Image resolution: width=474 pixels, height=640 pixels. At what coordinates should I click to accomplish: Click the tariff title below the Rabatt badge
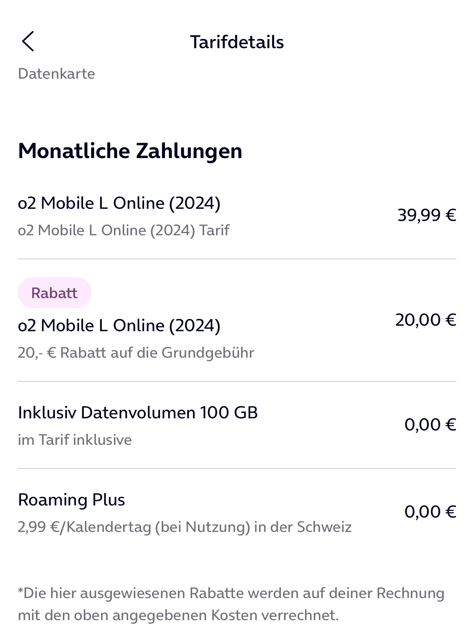119,326
